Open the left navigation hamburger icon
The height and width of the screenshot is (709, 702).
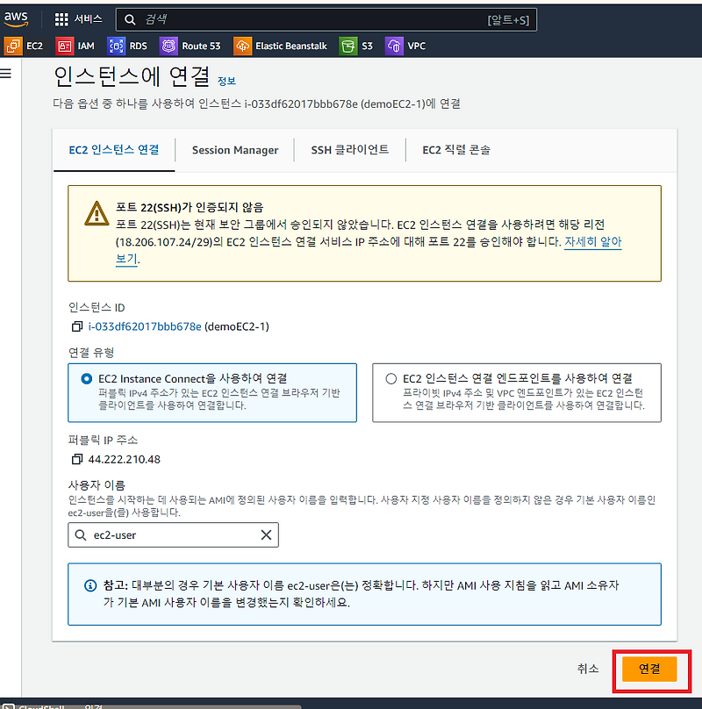pyautogui.click(x=7, y=74)
